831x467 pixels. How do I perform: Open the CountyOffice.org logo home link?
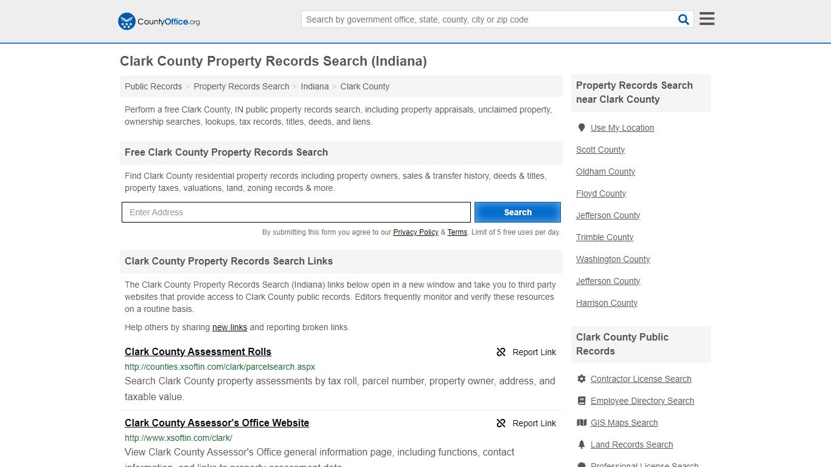coord(159,21)
